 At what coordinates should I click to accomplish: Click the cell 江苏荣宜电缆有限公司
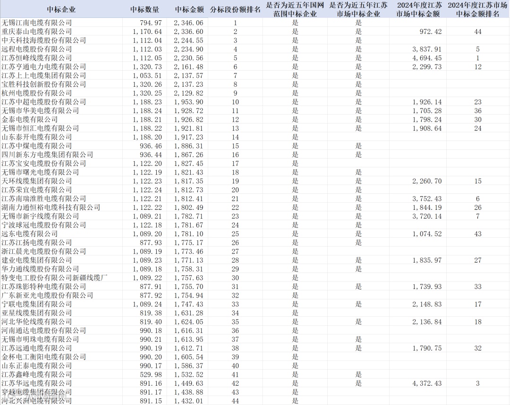coord(37,190)
